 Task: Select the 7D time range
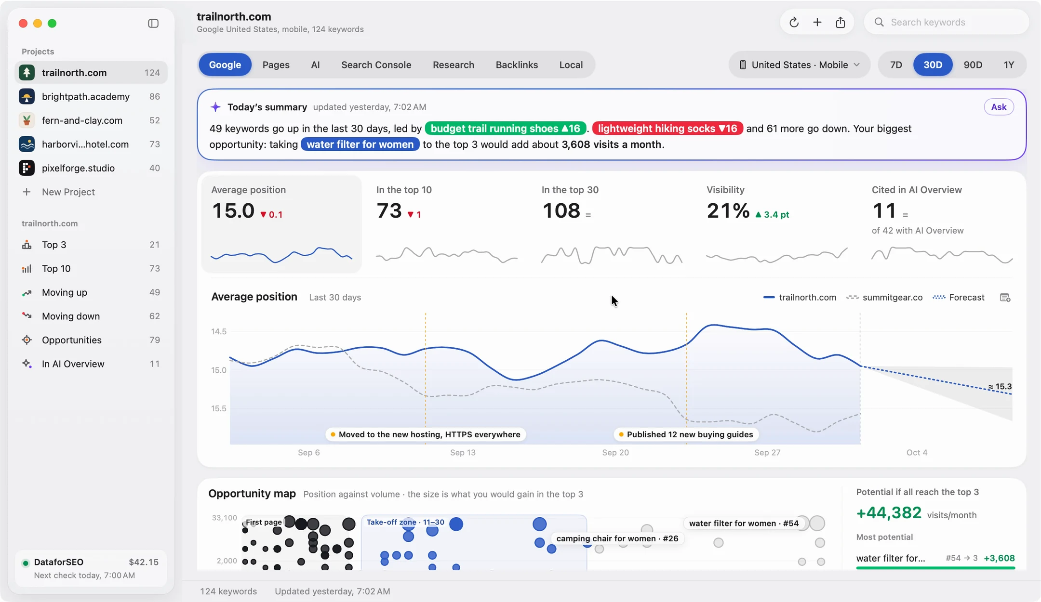click(896, 65)
